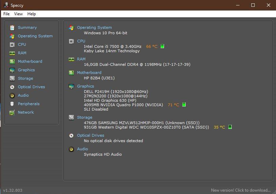This screenshot has height=194, width=276.
Task: Click the green GPU temperature indicator next to 71 °C
Action: [x=184, y=104]
